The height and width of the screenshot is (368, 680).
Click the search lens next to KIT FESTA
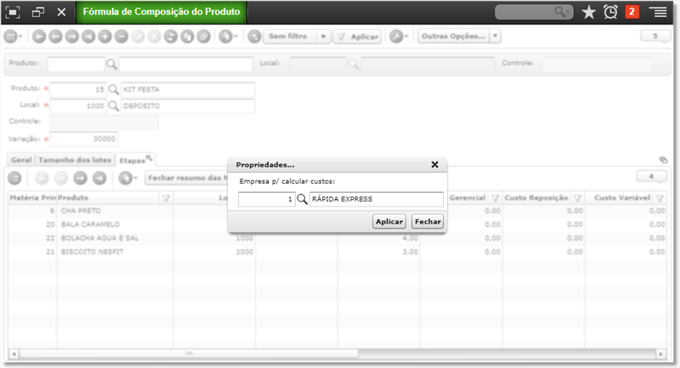coord(113,90)
